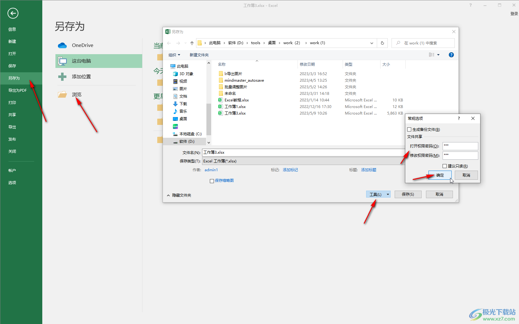Click the search magnifier in work (1) search box

click(398, 43)
